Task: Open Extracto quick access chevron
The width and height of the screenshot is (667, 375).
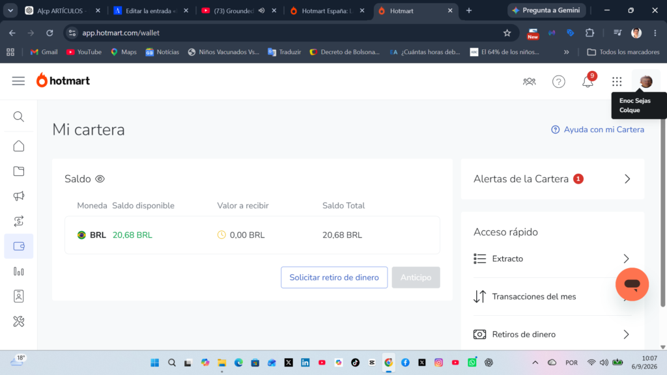Action: 626,258
